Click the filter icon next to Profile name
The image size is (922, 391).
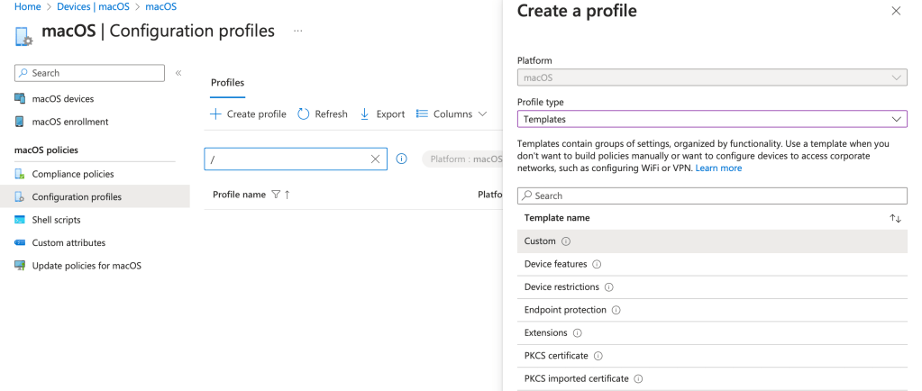coord(276,195)
